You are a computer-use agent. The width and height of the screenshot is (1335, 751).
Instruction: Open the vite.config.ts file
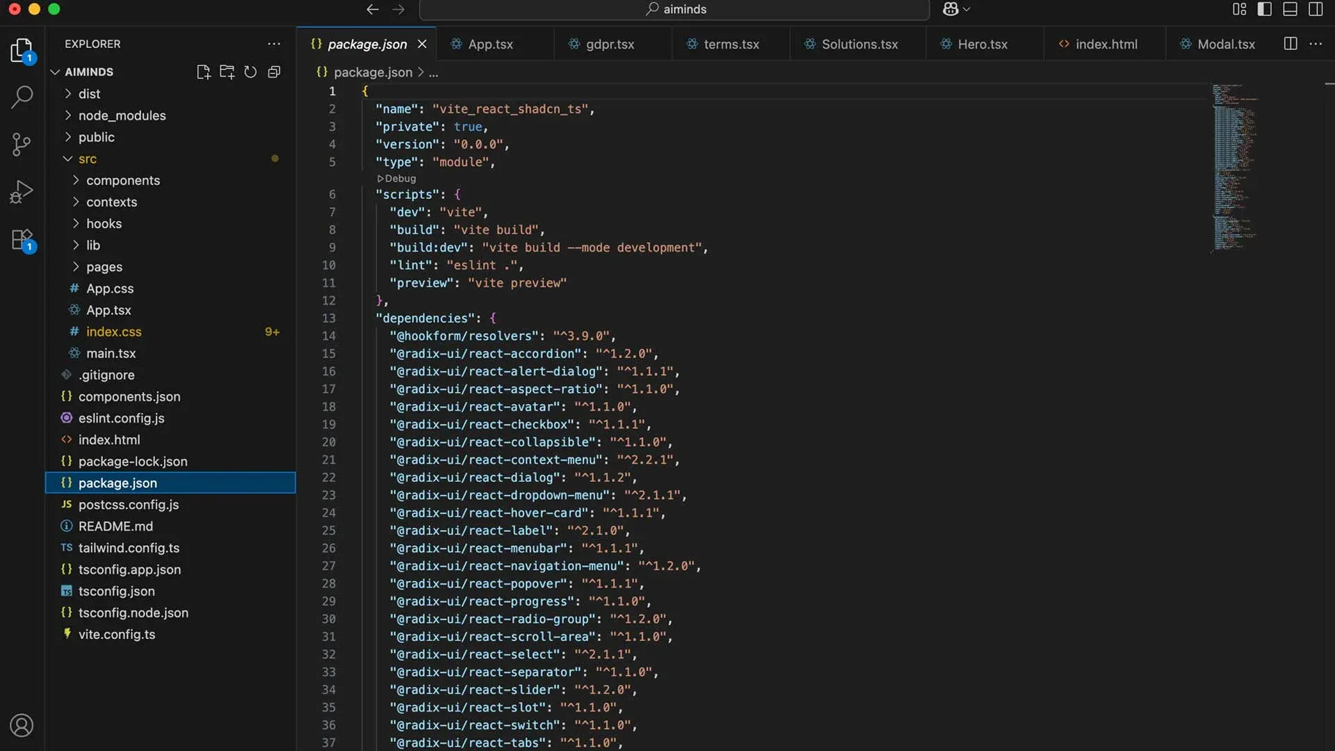(x=116, y=634)
